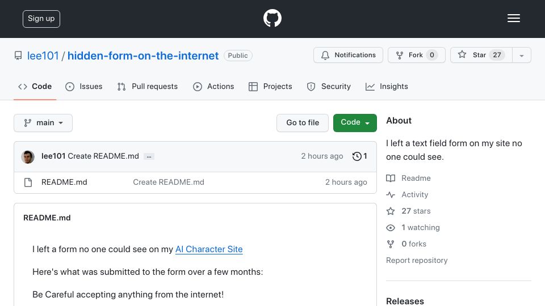Click the README.md heading in the readme box

(x=47, y=218)
